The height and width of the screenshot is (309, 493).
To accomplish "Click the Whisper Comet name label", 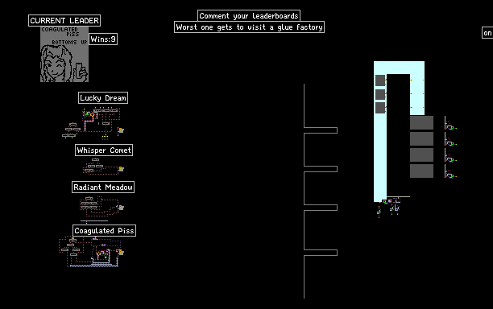I will tap(104, 150).
